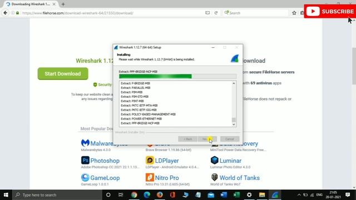The image size is (356, 200).
Task: Open File Explorer on taskbar
Action: (262, 195)
